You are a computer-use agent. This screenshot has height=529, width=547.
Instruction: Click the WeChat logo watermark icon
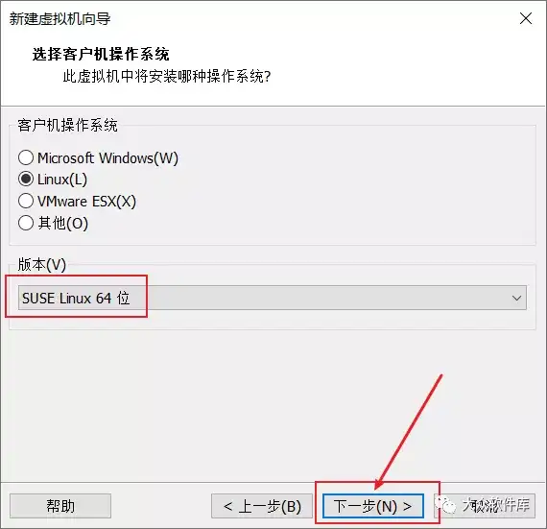point(445,505)
